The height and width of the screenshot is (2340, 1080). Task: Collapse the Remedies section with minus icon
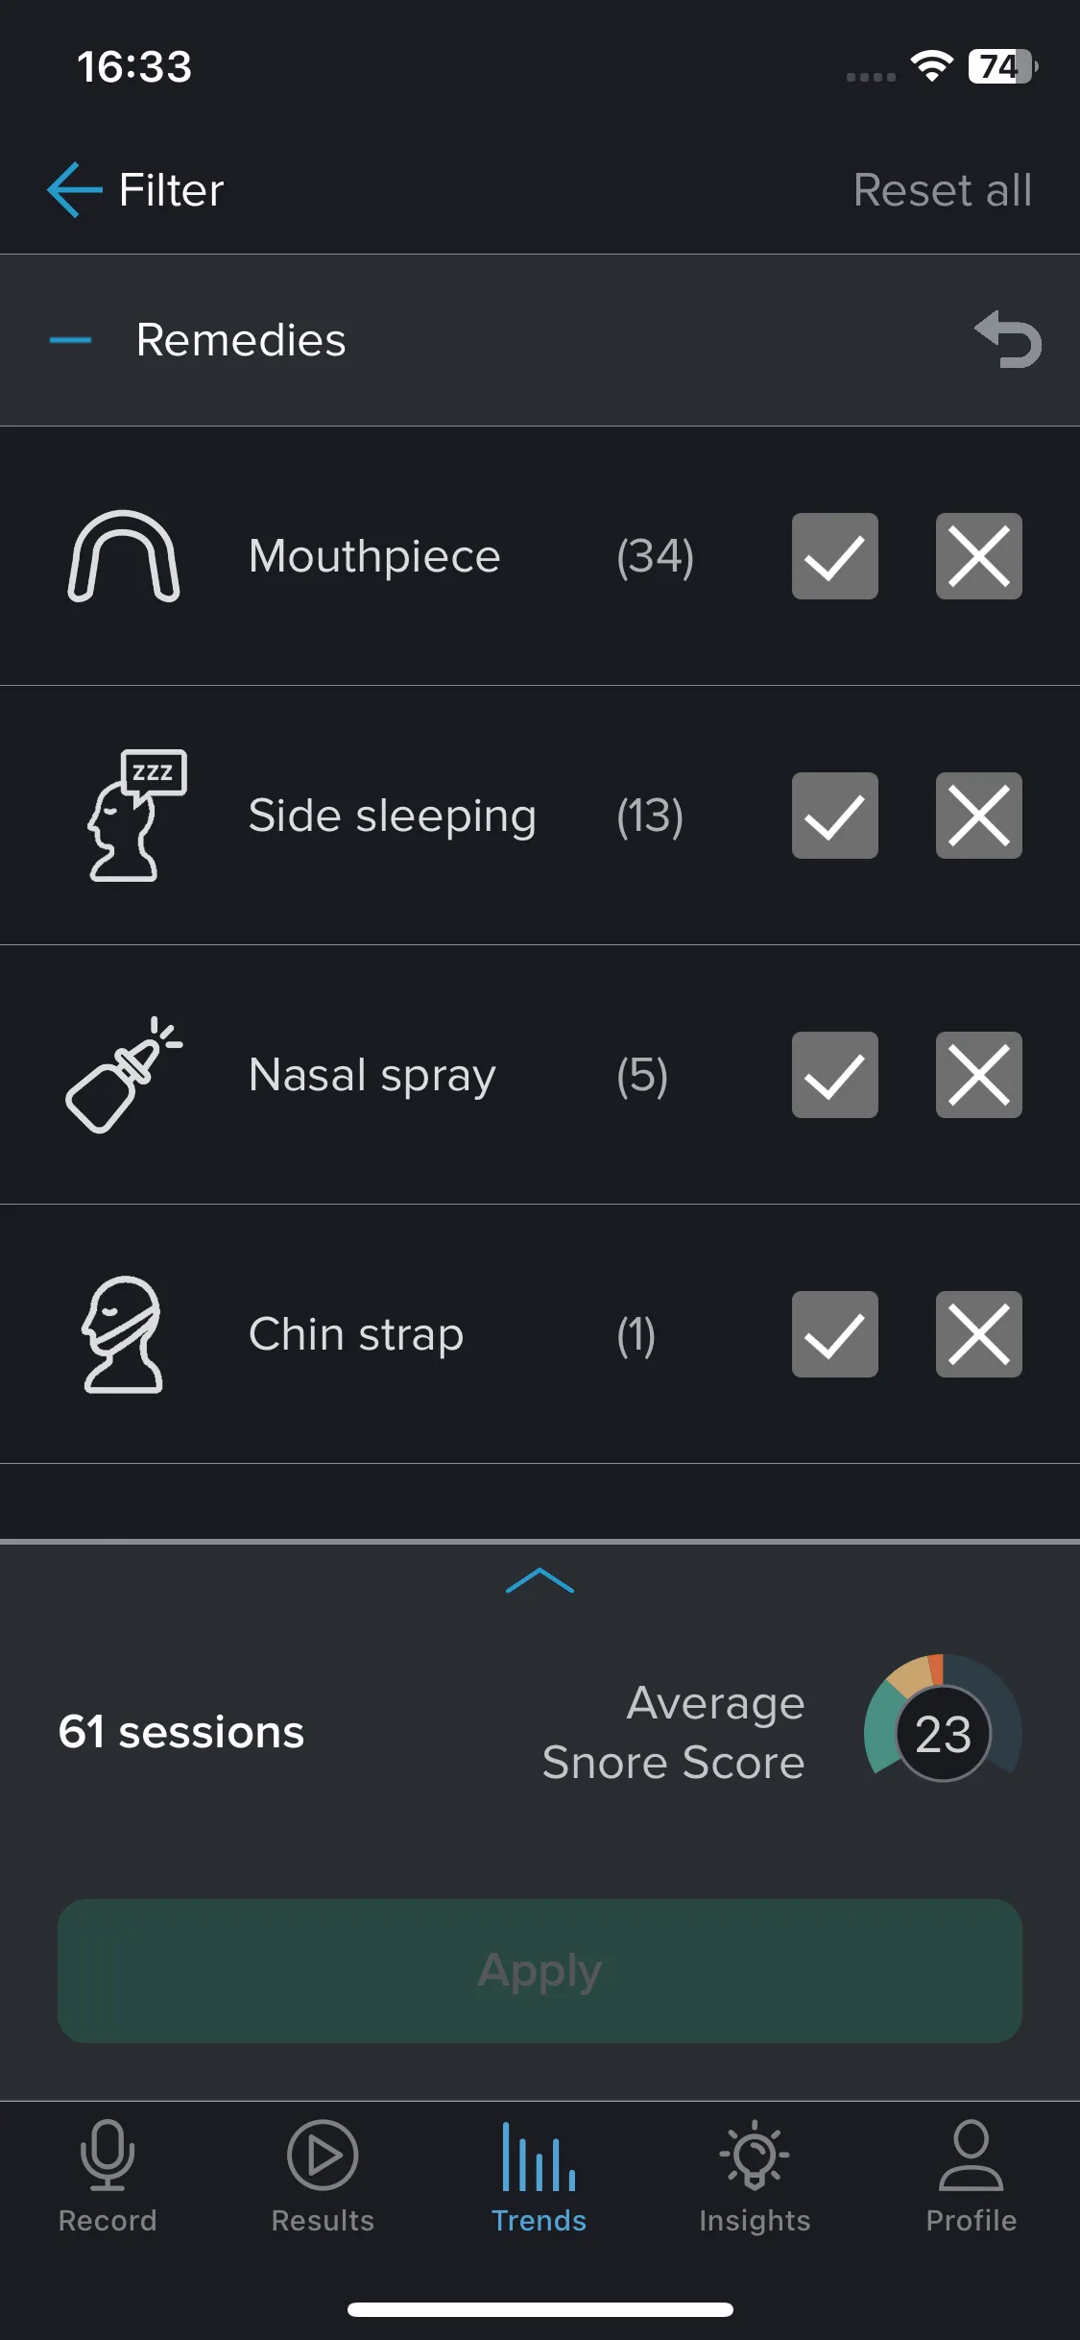tap(70, 340)
